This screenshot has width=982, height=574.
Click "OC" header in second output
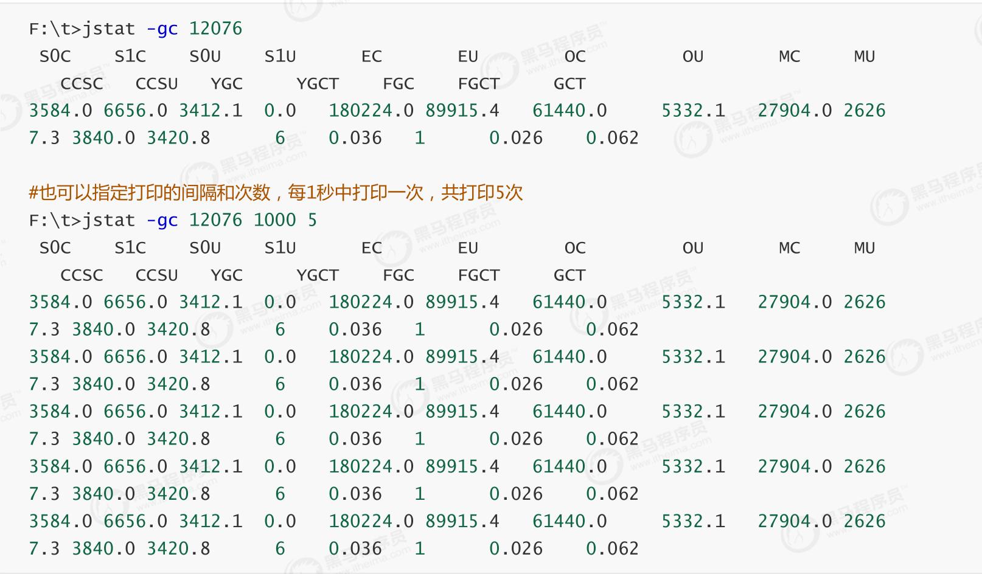pos(574,248)
